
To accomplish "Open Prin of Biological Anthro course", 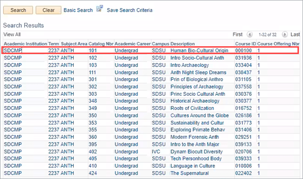I will tap(197, 79).
